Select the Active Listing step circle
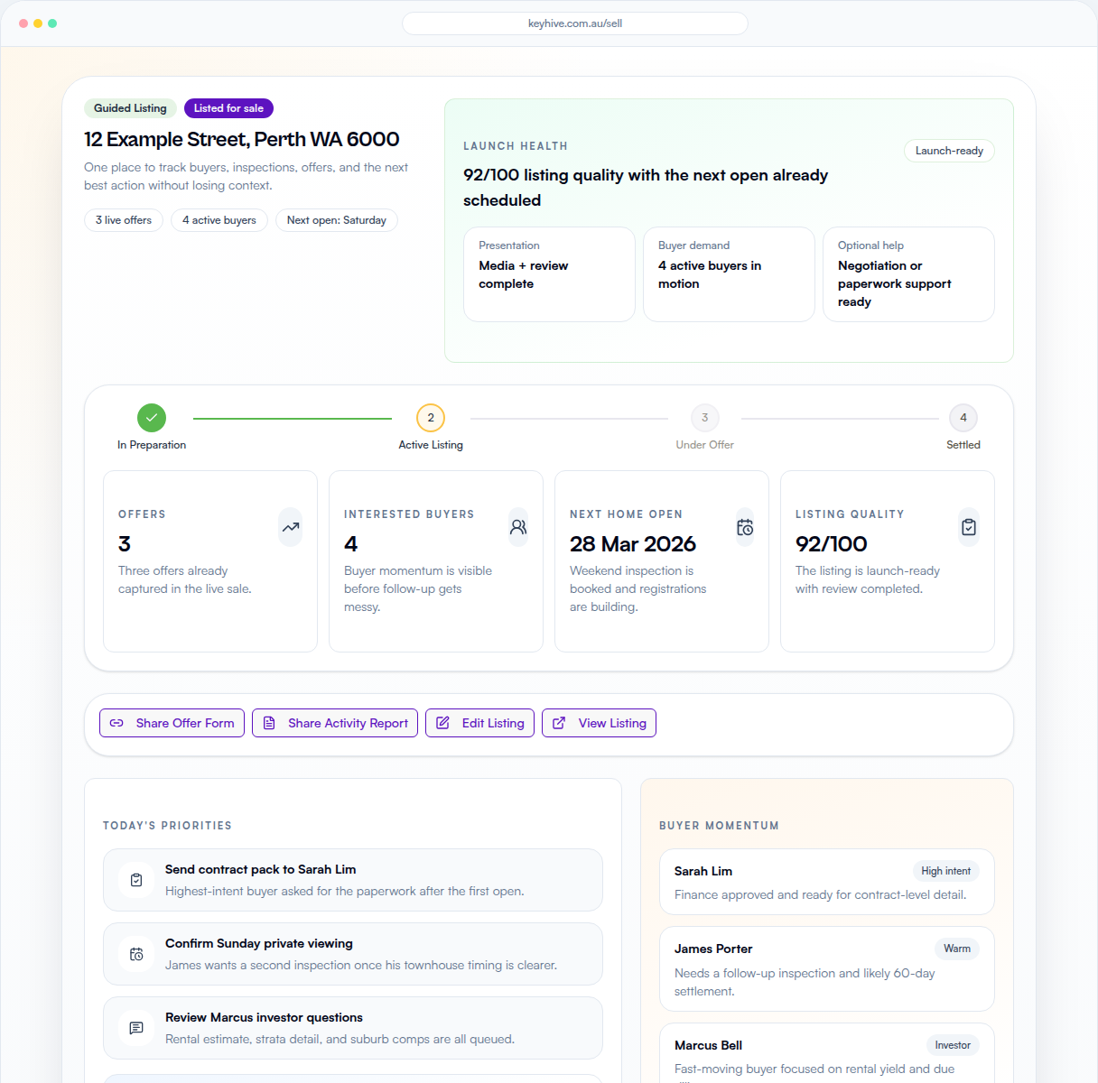The image size is (1098, 1083). point(431,418)
